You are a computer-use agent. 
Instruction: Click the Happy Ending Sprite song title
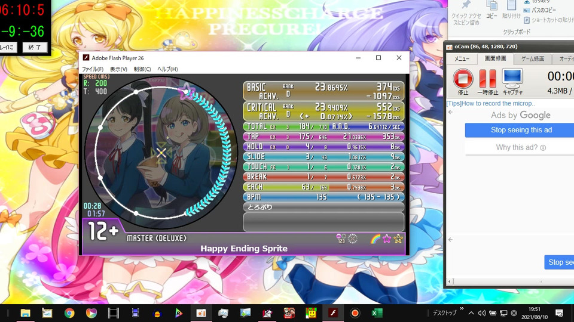(x=244, y=249)
